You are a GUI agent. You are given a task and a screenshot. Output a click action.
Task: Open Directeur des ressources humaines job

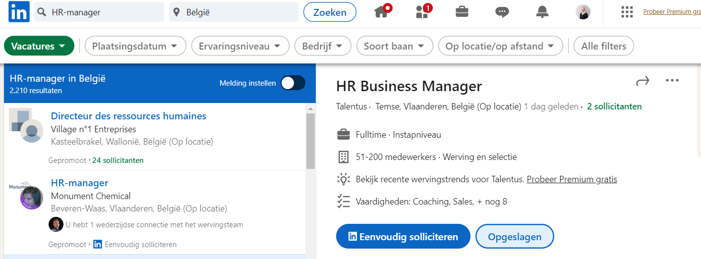[x=128, y=116]
